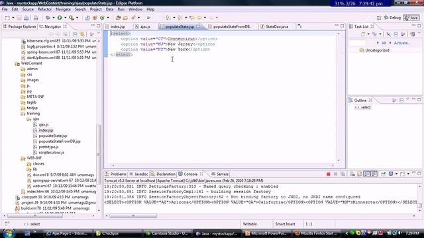Viewport: 424px width, 238px height.
Task: Click the Print toolbar icon
Action: (x=36, y=18)
